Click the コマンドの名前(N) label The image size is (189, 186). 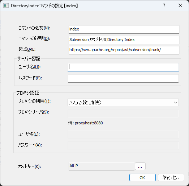34,28
